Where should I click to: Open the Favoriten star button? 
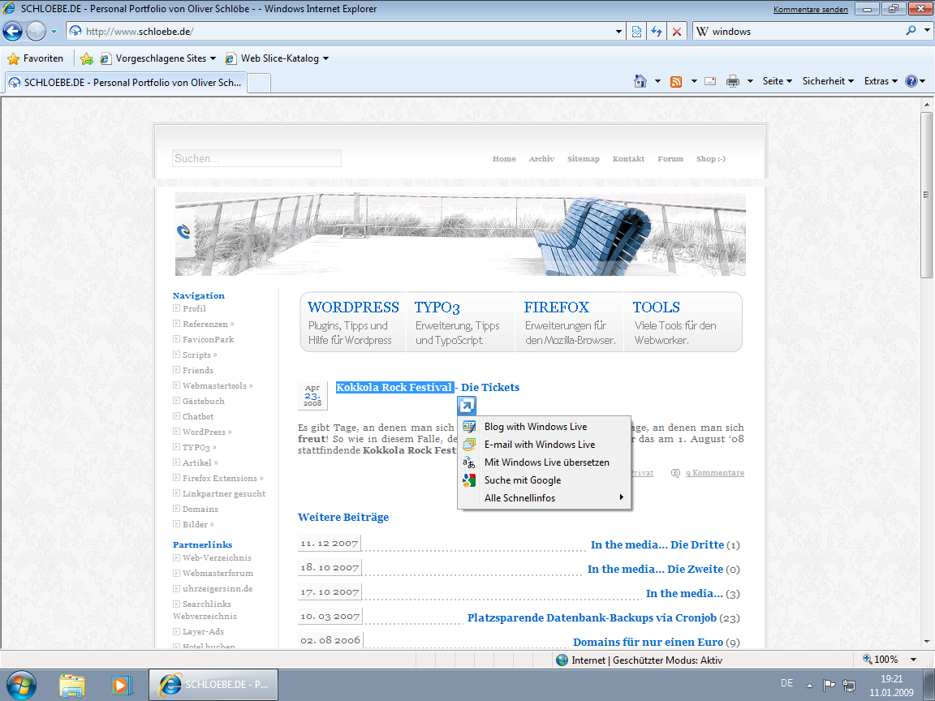coord(36,58)
